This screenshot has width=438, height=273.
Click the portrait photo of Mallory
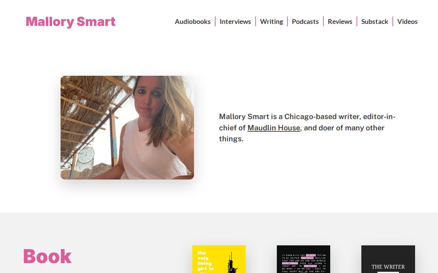pos(127,128)
